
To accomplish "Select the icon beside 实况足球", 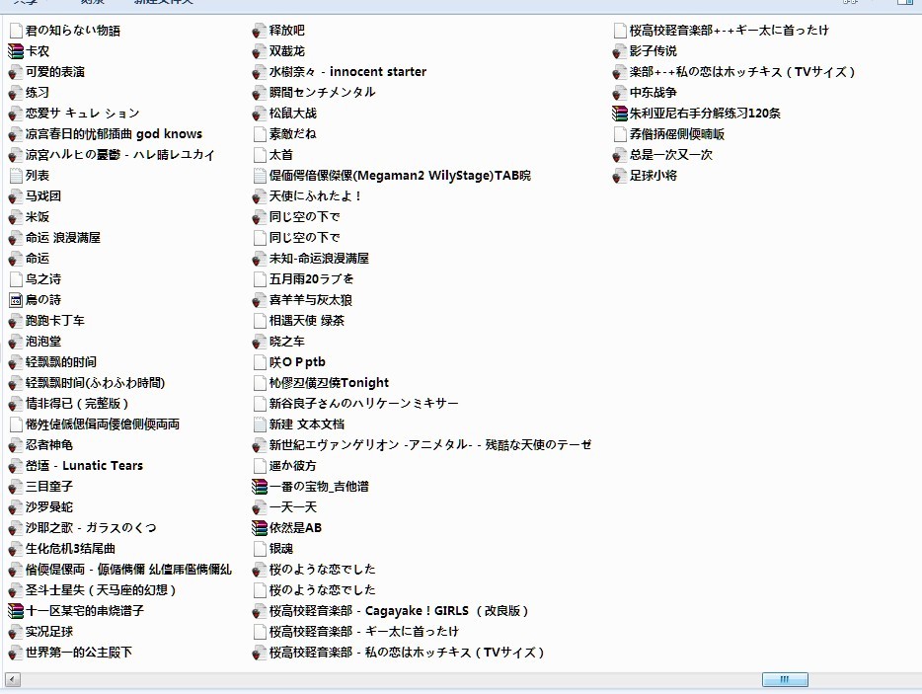I will tap(16, 632).
